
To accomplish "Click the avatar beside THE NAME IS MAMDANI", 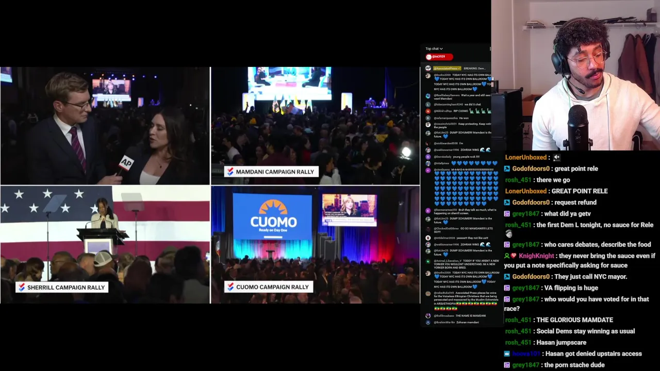I will (428, 316).
